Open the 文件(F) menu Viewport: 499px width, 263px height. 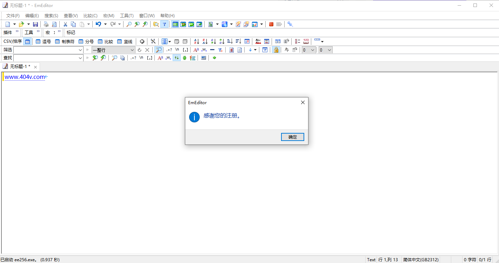coord(13,16)
